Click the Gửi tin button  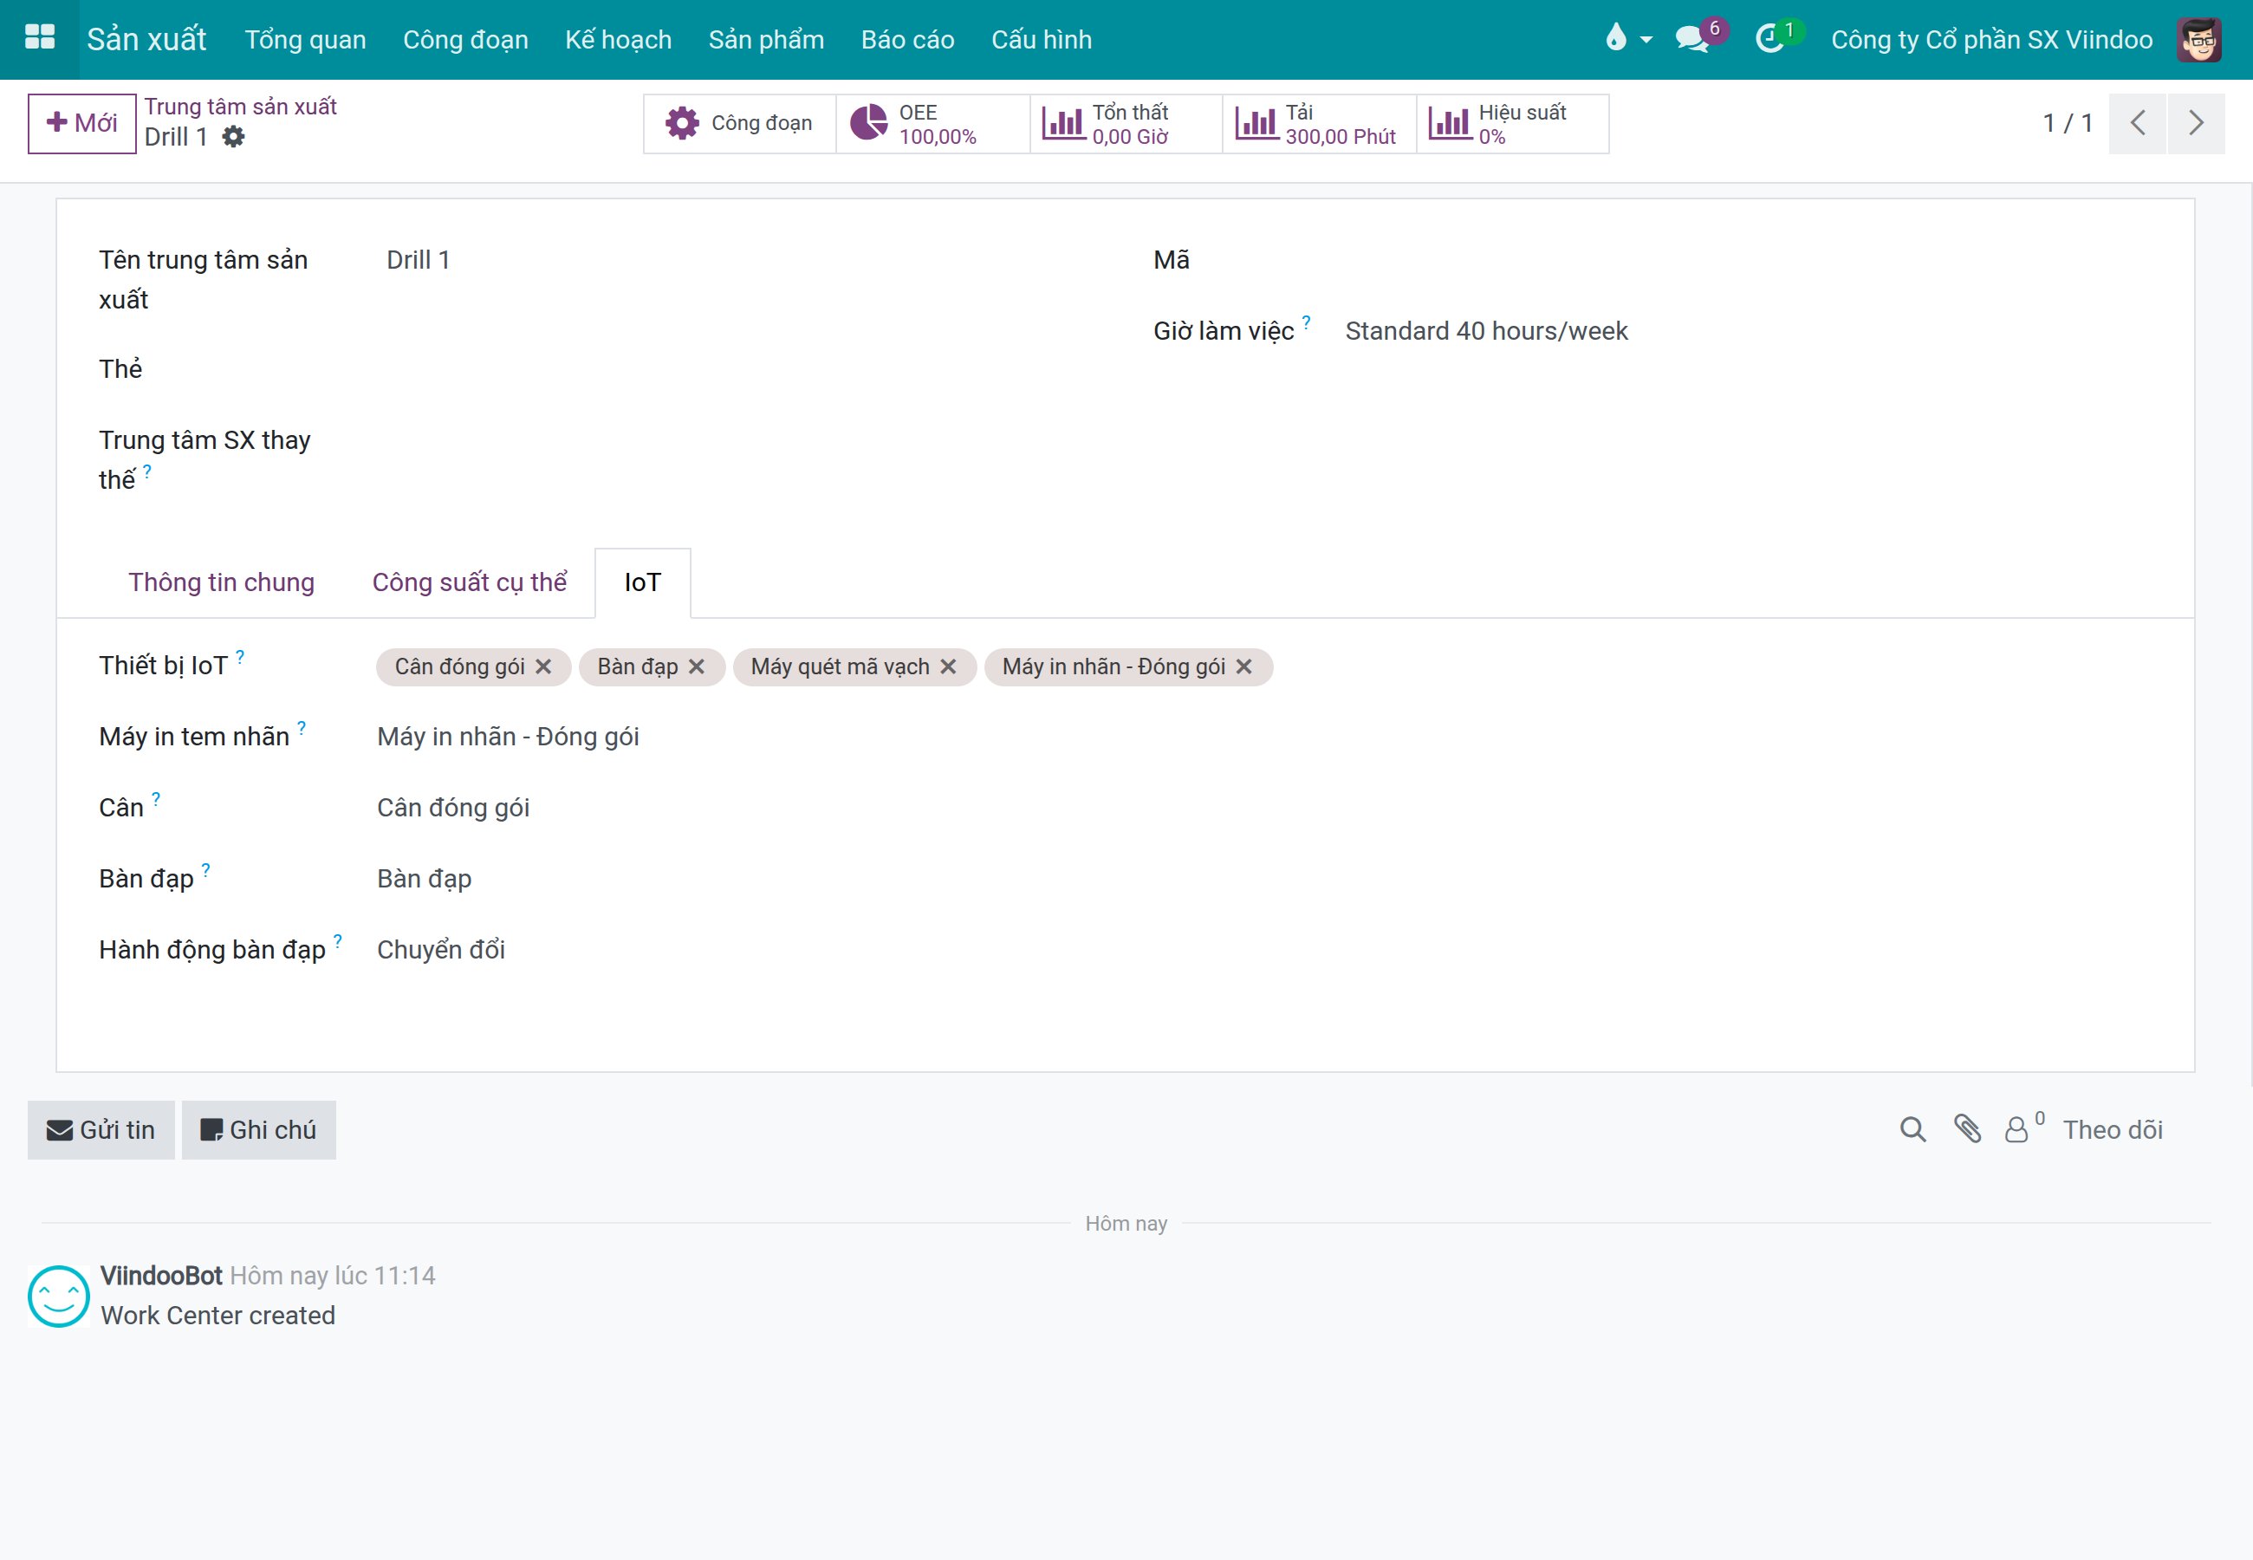101,1130
